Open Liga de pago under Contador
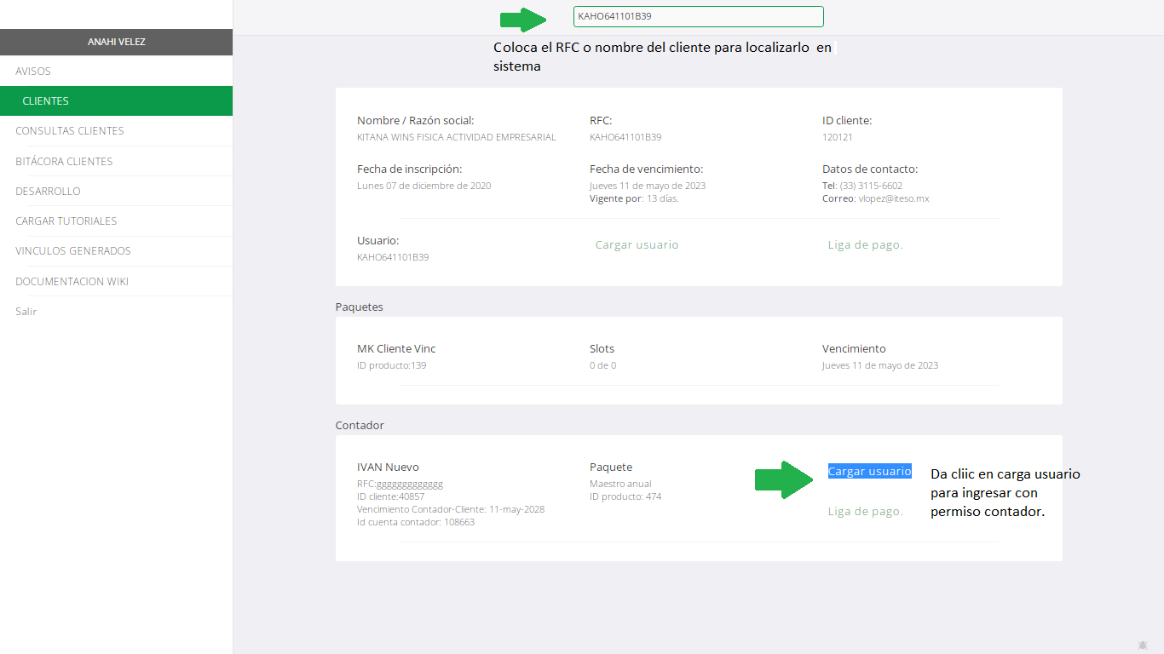 pos(865,512)
